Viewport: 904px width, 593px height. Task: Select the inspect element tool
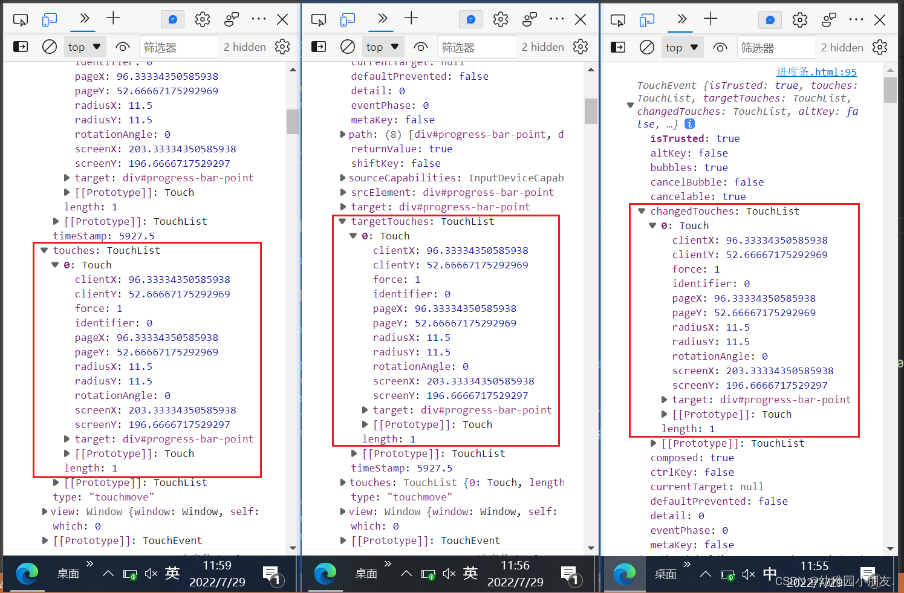(21, 19)
